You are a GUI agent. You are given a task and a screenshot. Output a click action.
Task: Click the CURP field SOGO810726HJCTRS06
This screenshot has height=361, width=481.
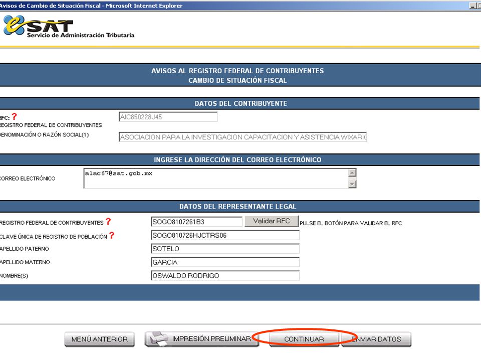point(225,236)
